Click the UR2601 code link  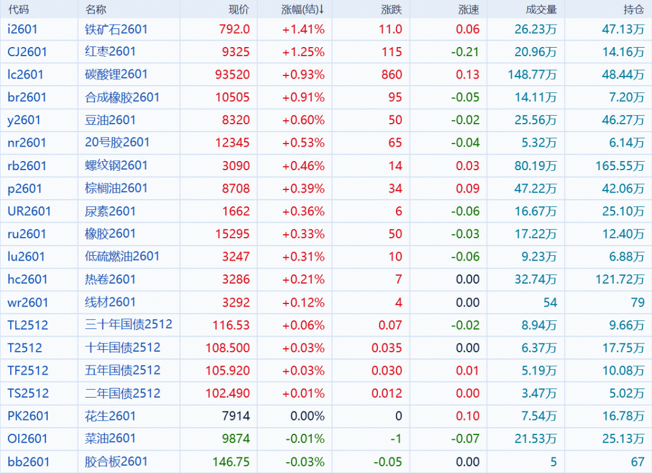[x=29, y=211]
